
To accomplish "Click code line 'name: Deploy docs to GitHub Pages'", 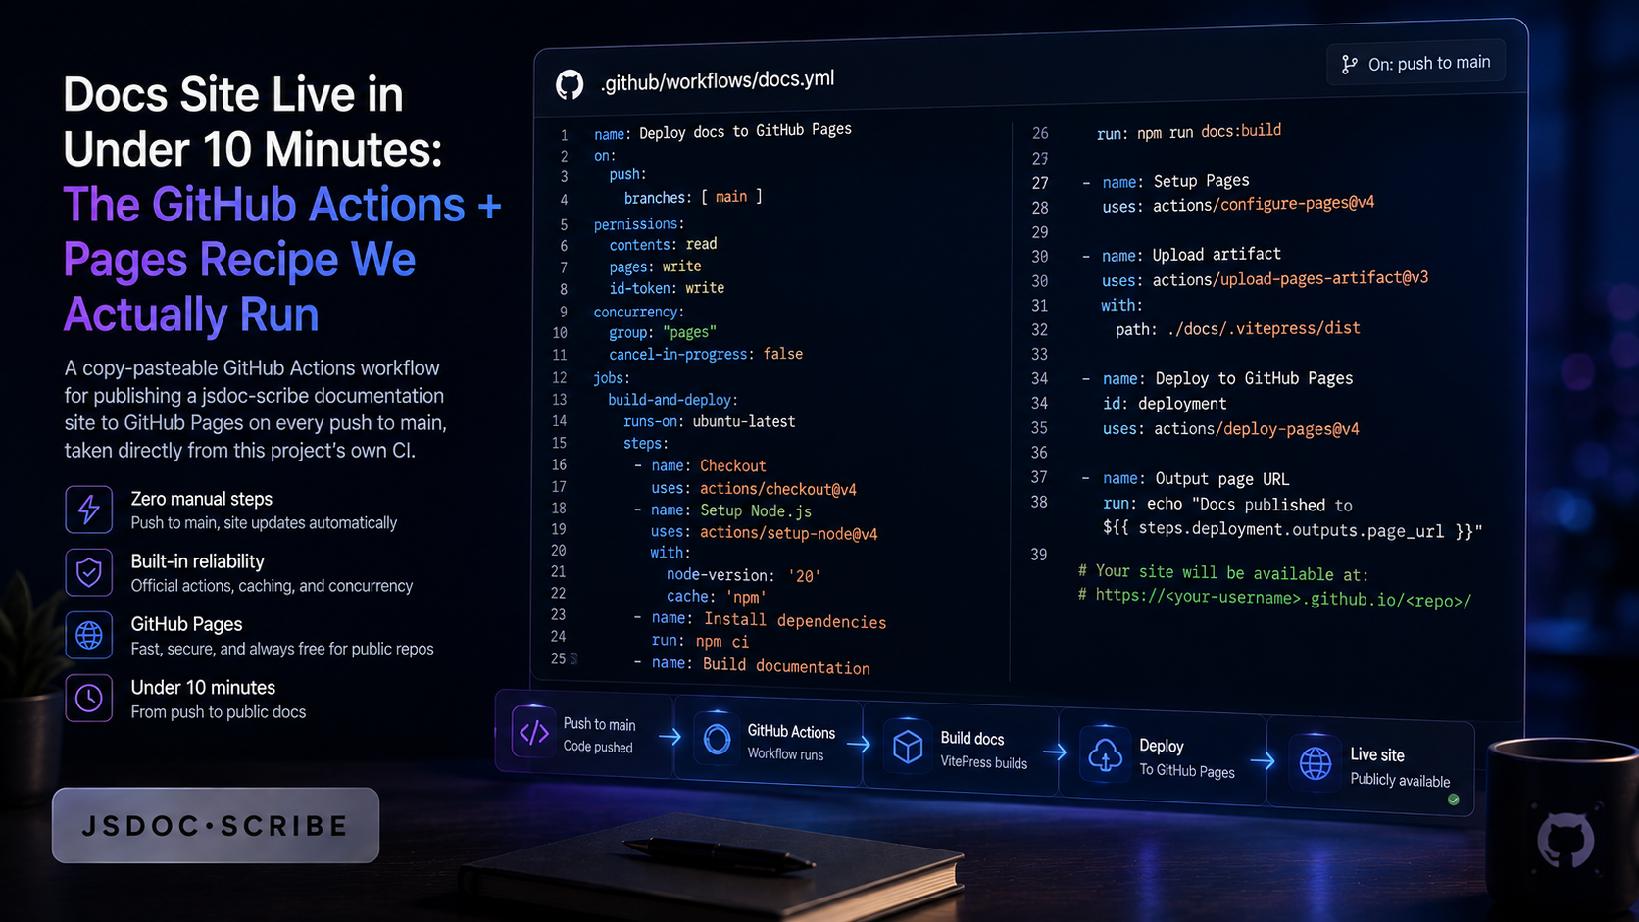I will click(722, 131).
